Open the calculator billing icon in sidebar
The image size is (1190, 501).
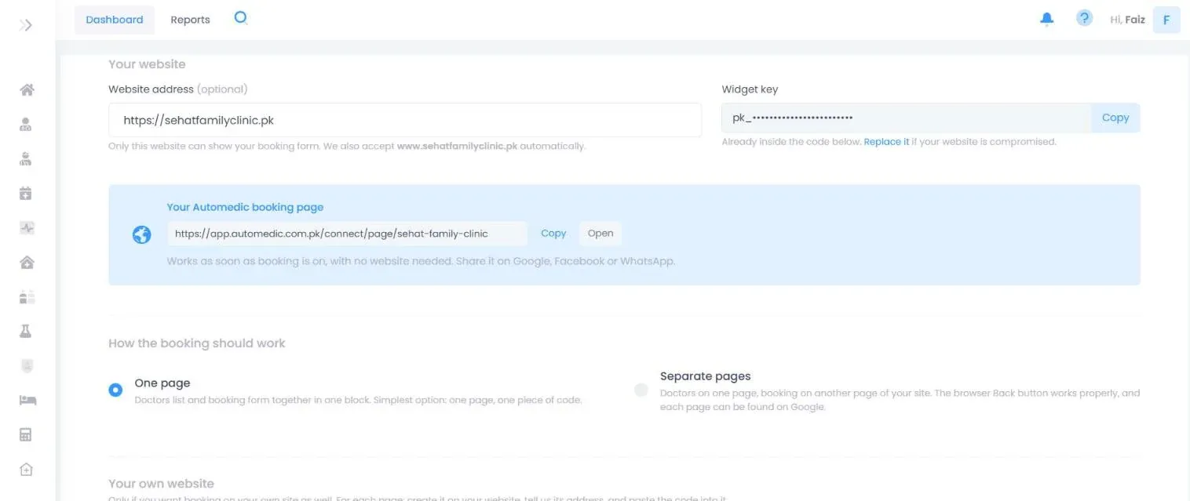(27, 435)
